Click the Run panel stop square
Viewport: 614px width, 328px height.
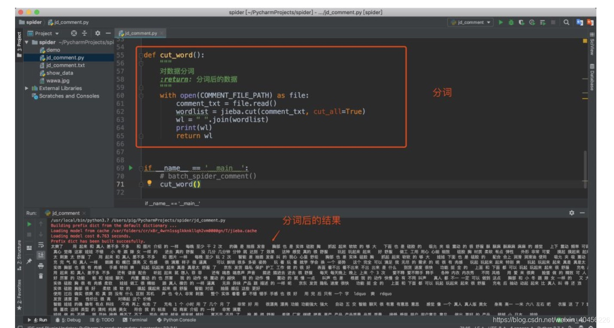point(29,234)
